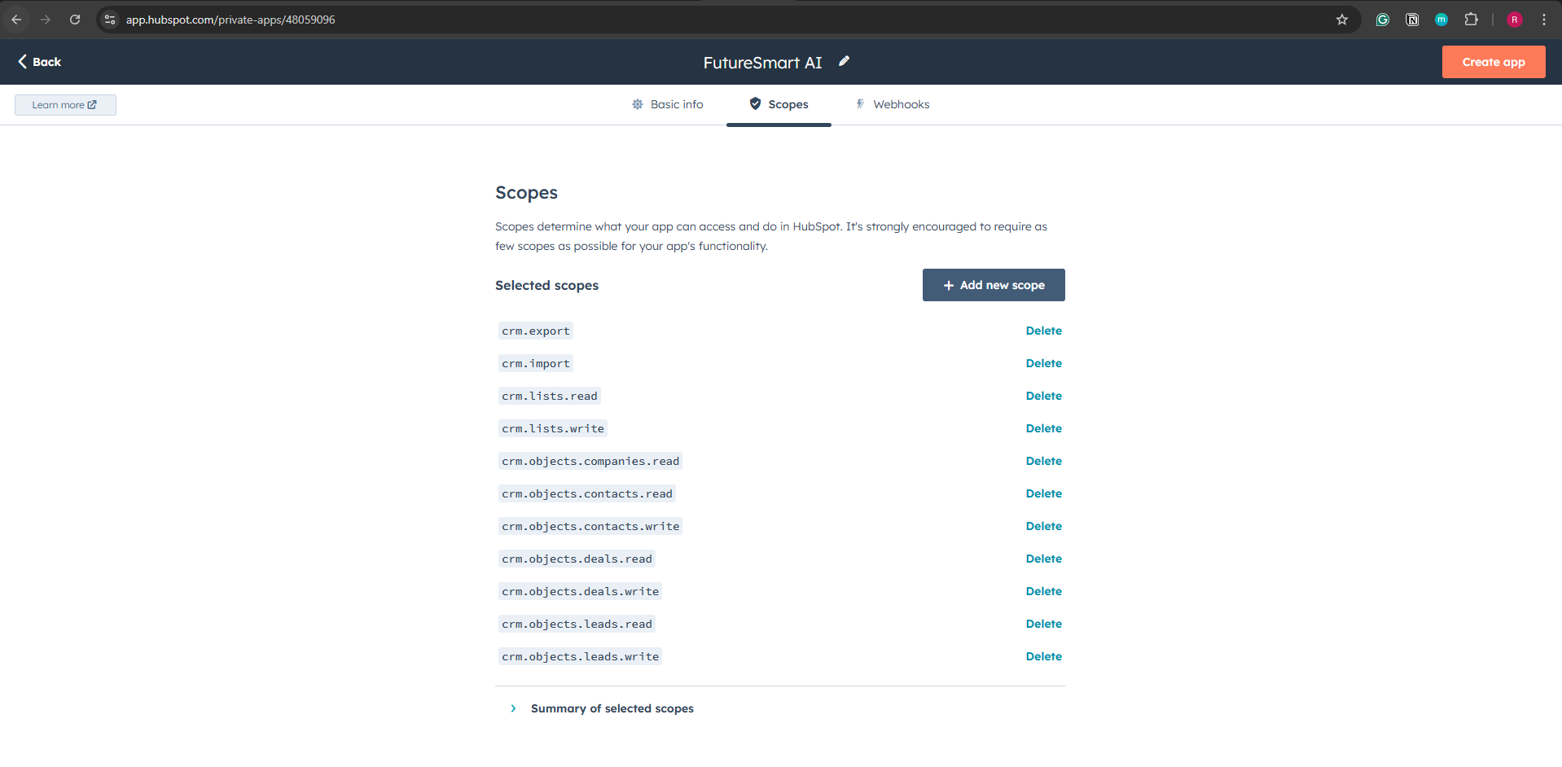The height and width of the screenshot is (767, 1562).
Task: Click the address bar URL
Action: coord(230,20)
